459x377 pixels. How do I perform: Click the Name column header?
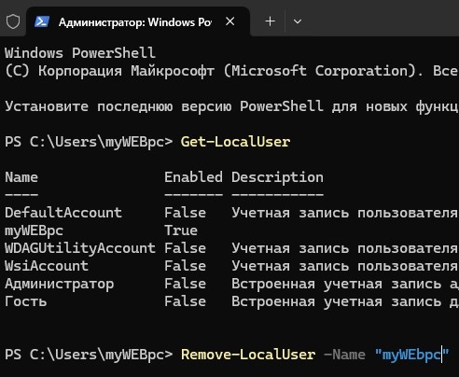[21, 177]
